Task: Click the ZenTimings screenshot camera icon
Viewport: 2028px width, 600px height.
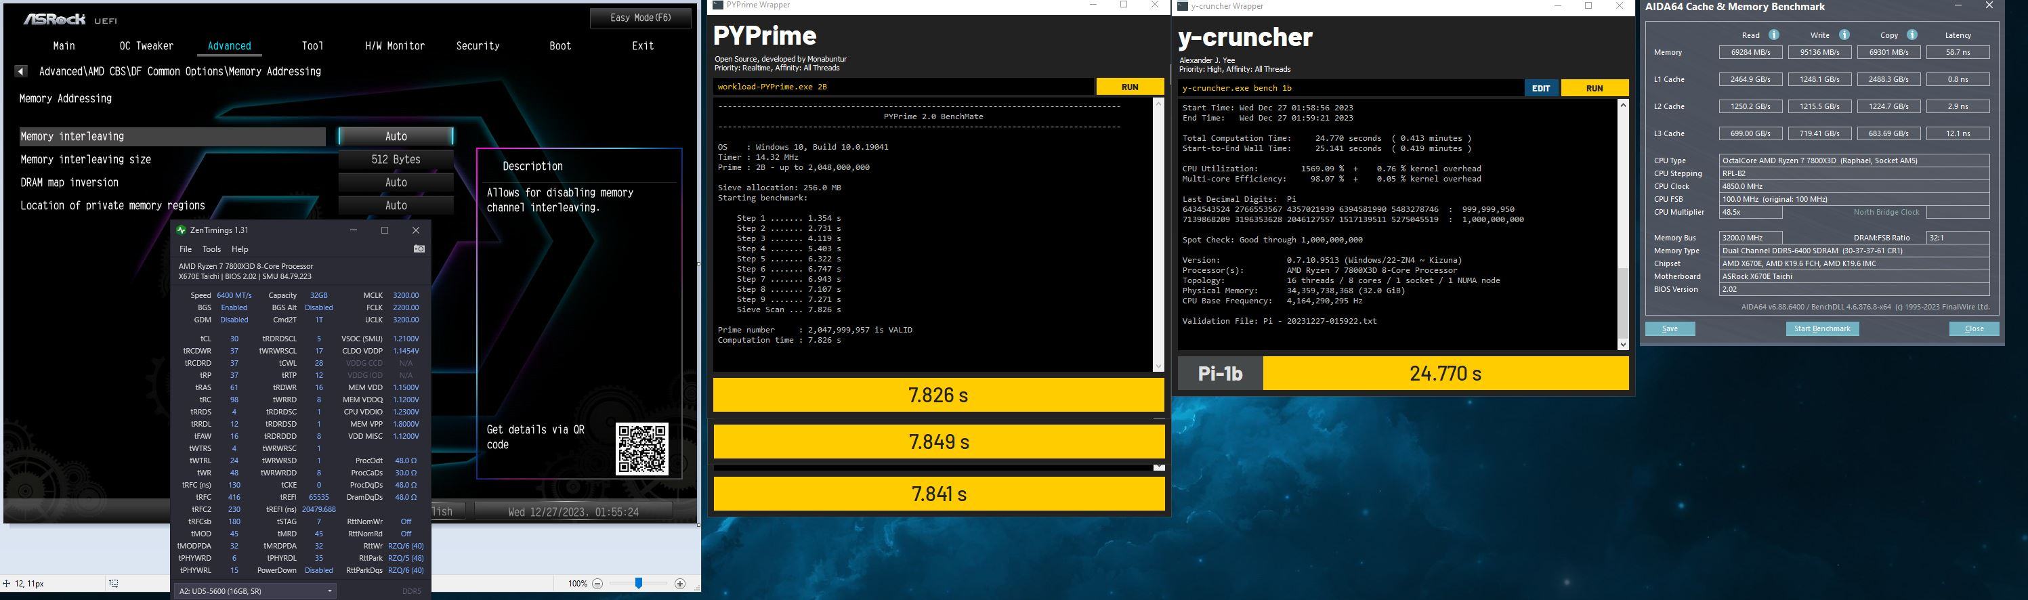Action: tap(419, 249)
